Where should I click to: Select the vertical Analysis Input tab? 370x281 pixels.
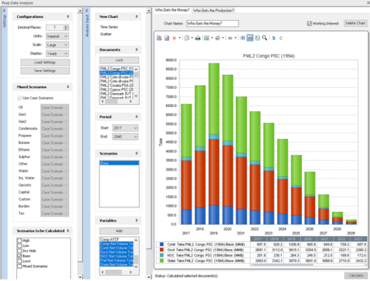87,25
